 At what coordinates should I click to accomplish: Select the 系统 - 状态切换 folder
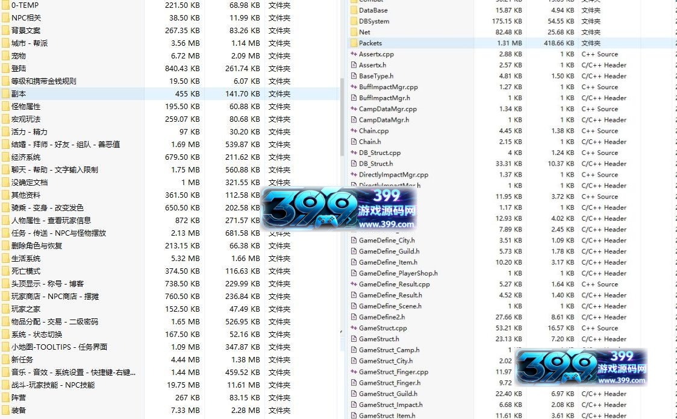pyautogui.click(x=37, y=335)
